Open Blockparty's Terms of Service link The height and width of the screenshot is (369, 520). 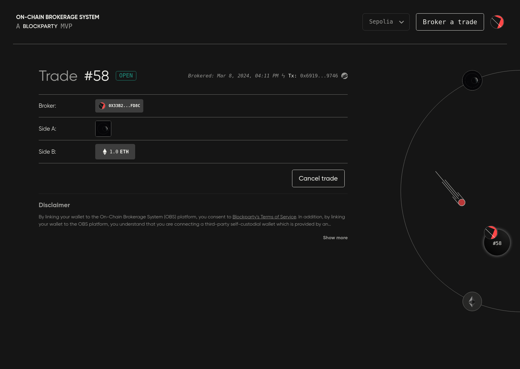pyautogui.click(x=264, y=217)
